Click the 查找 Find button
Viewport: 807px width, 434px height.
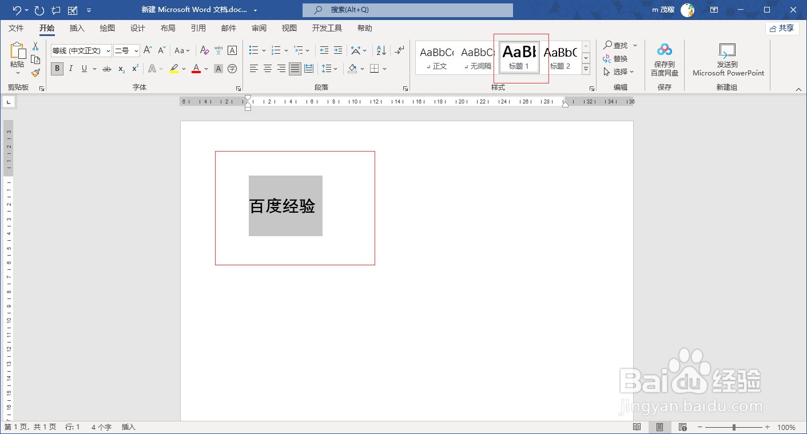tap(620, 45)
